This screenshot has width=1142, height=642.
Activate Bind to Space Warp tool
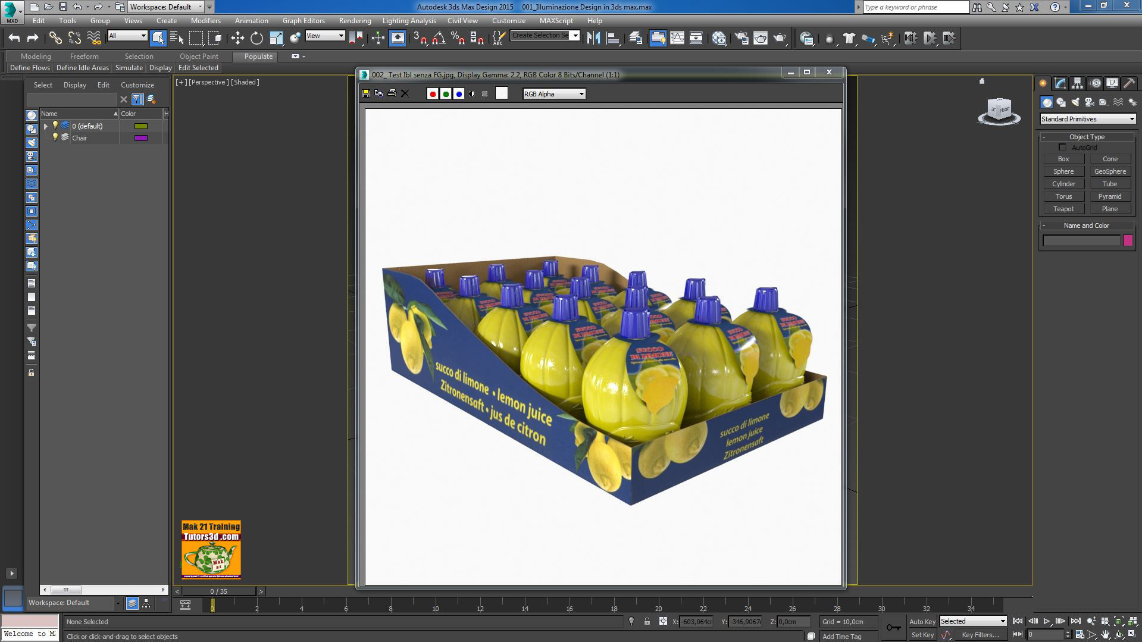(x=94, y=38)
